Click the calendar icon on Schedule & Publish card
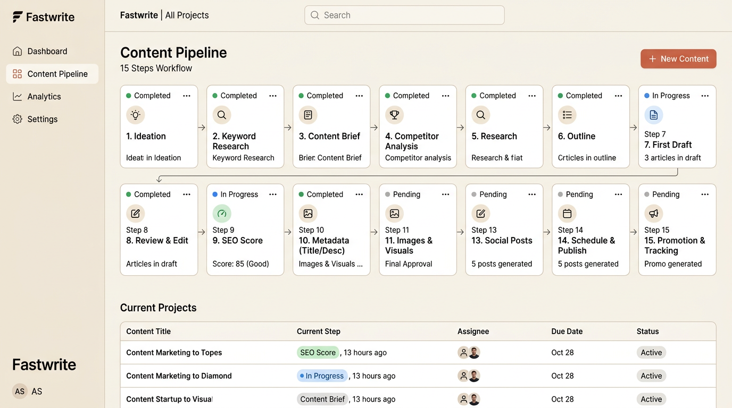This screenshot has width=732, height=408. 567,214
